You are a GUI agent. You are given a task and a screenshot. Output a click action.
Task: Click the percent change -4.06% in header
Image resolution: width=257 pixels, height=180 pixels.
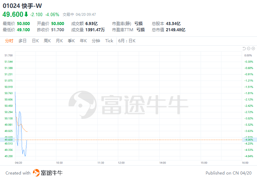tap(52, 15)
